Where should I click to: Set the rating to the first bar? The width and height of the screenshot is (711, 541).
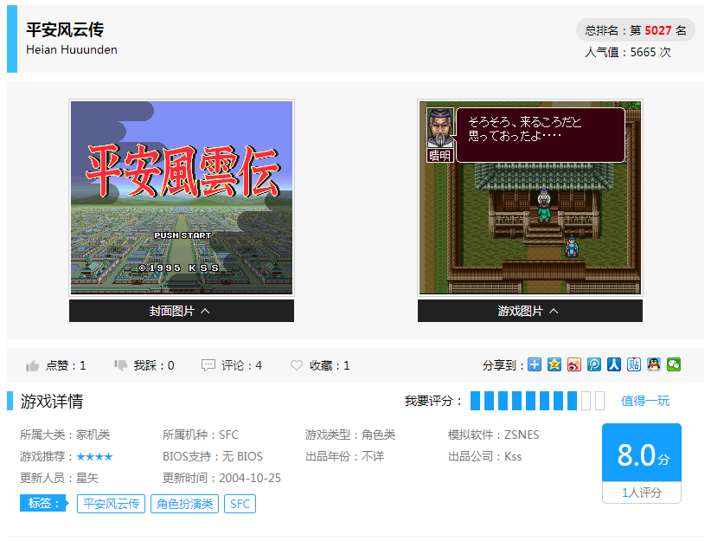pyautogui.click(x=475, y=401)
